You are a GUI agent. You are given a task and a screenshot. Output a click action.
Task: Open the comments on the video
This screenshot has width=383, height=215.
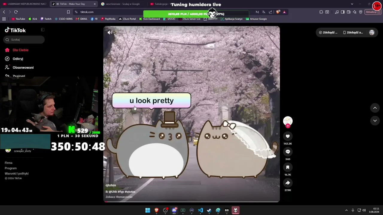point(288,152)
